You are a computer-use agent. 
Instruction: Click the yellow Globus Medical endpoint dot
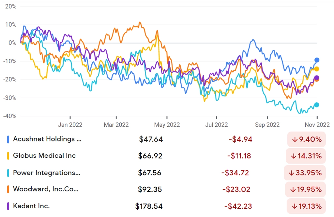point(317,69)
